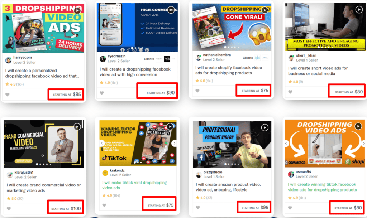The height and width of the screenshot is (218, 367).
Task: Open more clients menu on syedmazin's card
Action: point(173,59)
